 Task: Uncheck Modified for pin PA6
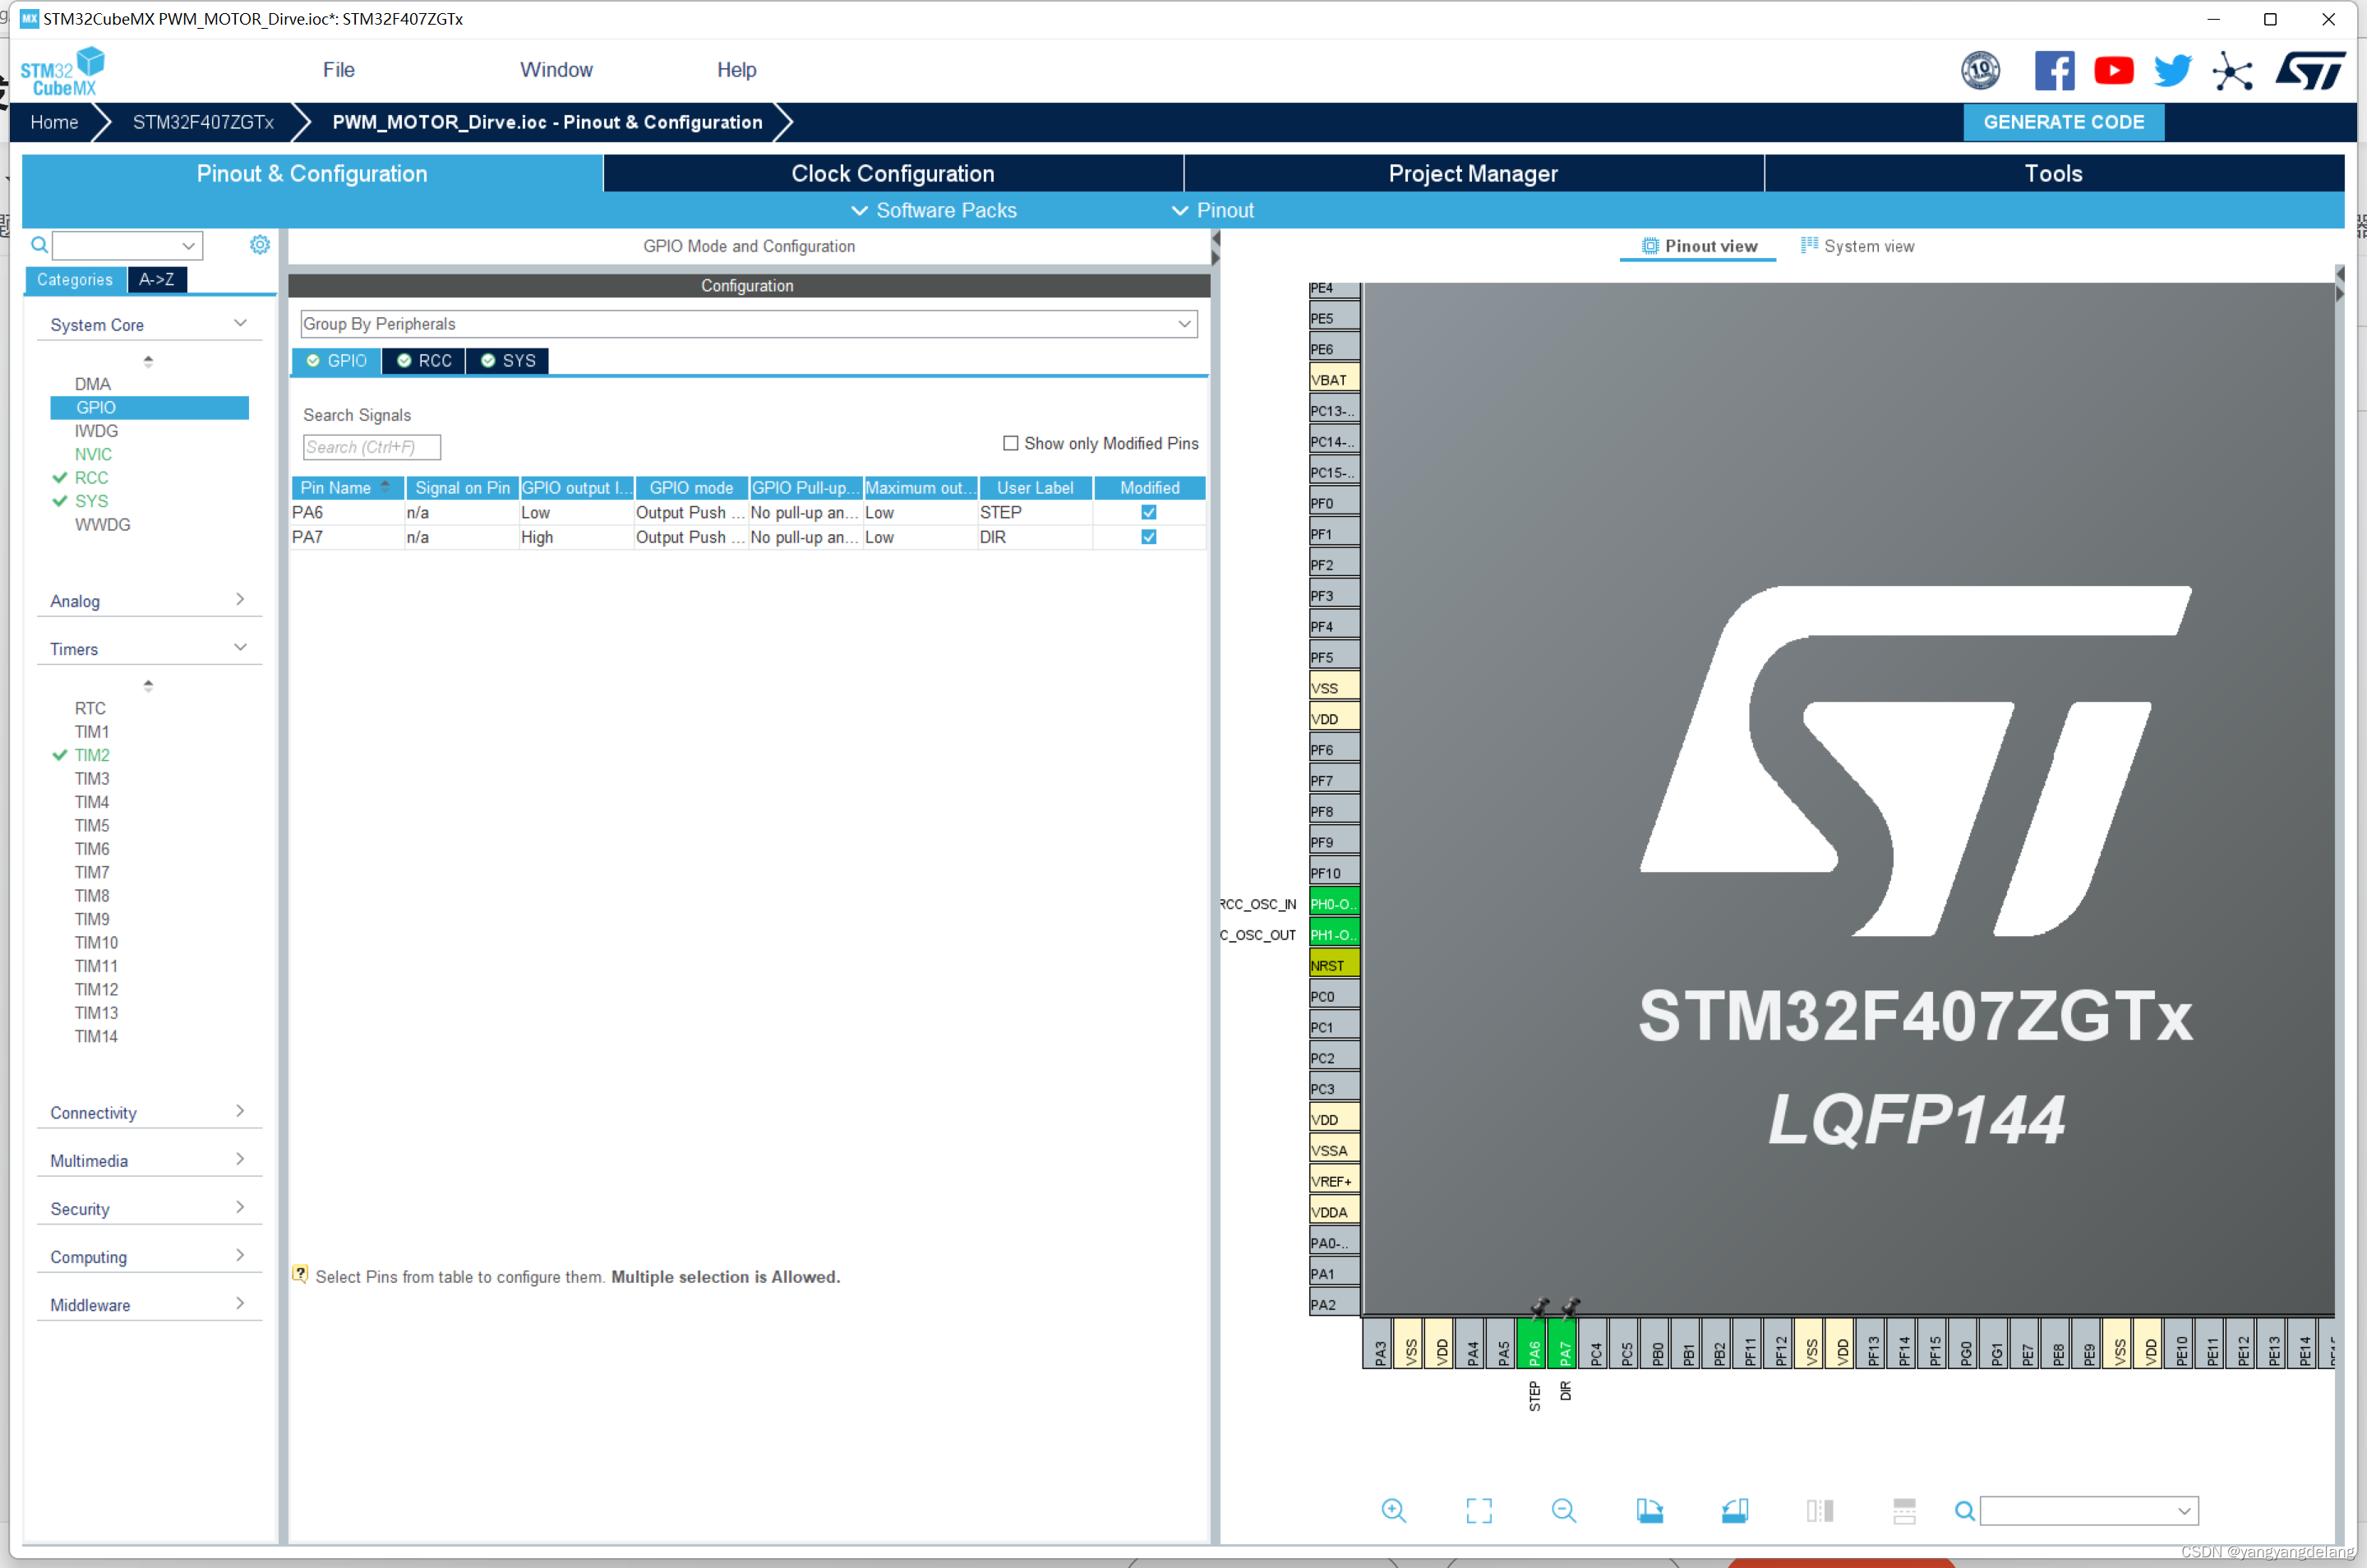pyautogui.click(x=1148, y=511)
